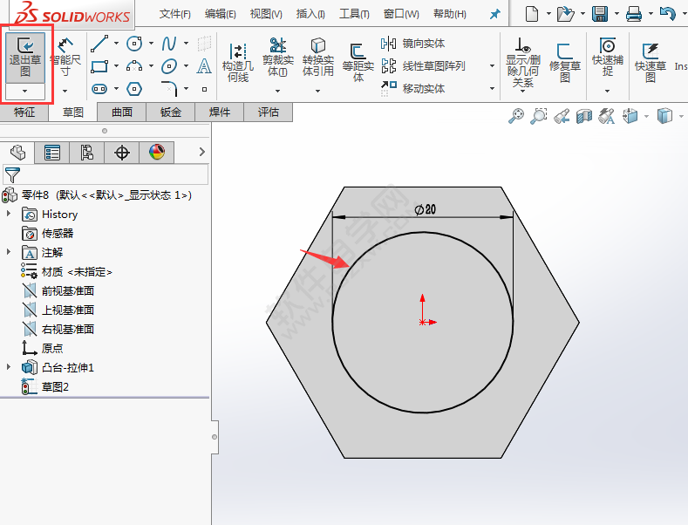This screenshot has width=688, height=525.
Task: Open the 插入(I) menu
Action: (310, 14)
